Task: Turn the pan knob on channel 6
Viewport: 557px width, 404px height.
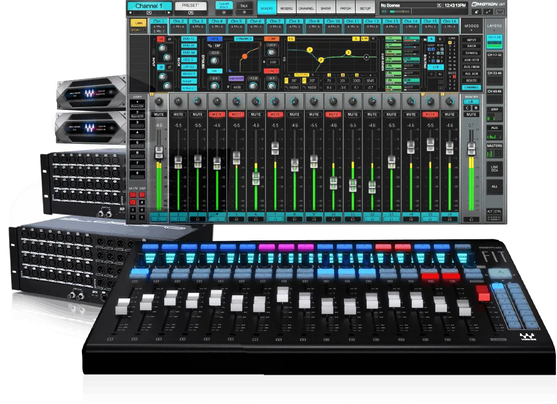Action: (x=256, y=102)
